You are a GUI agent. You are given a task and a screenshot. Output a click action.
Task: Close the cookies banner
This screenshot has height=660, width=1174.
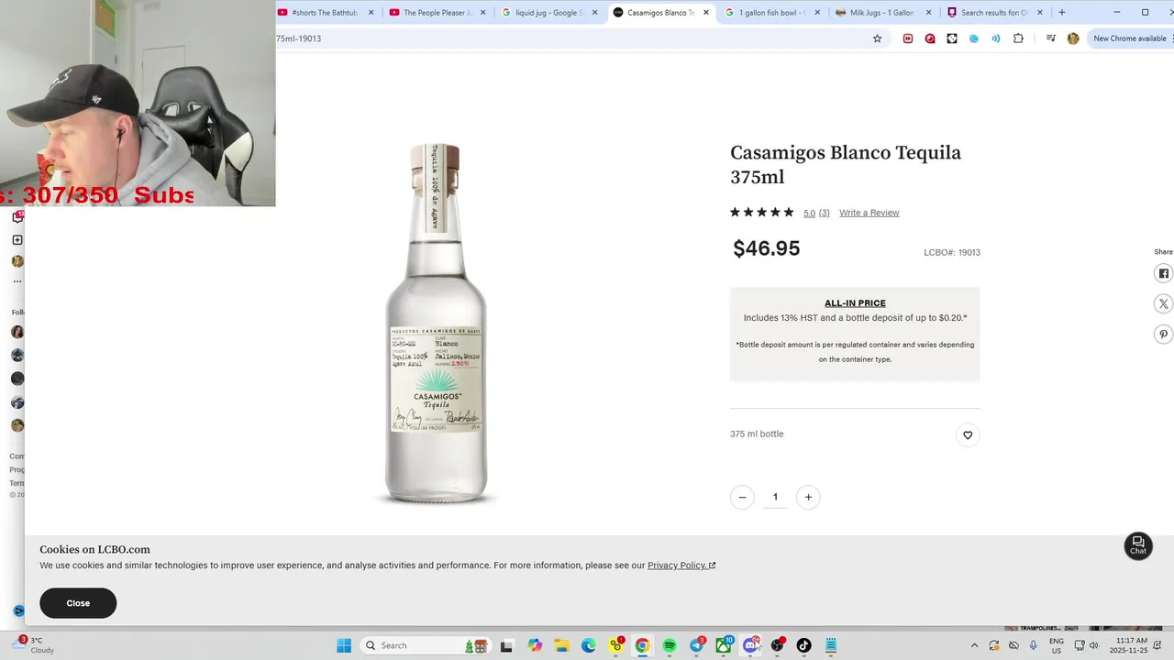coord(78,603)
